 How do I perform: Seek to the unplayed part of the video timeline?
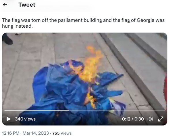click(117, 110)
